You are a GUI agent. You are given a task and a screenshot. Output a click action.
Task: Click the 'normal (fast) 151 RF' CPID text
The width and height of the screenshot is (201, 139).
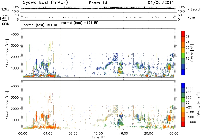click(x=41, y=25)
